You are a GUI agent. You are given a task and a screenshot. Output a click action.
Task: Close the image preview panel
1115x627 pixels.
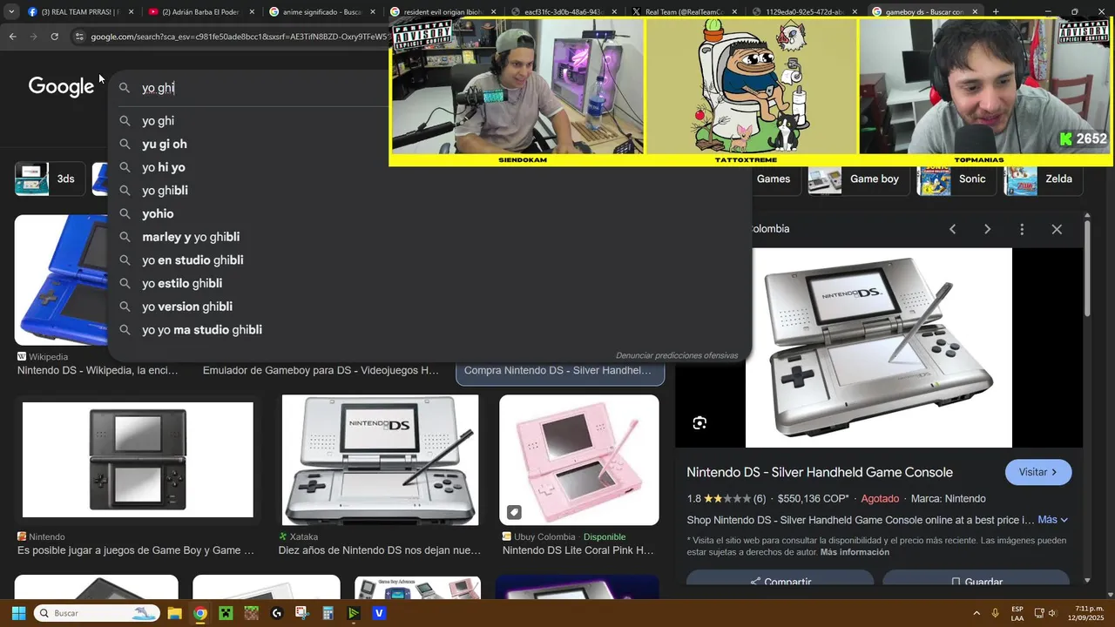[x=1057, y=229]
